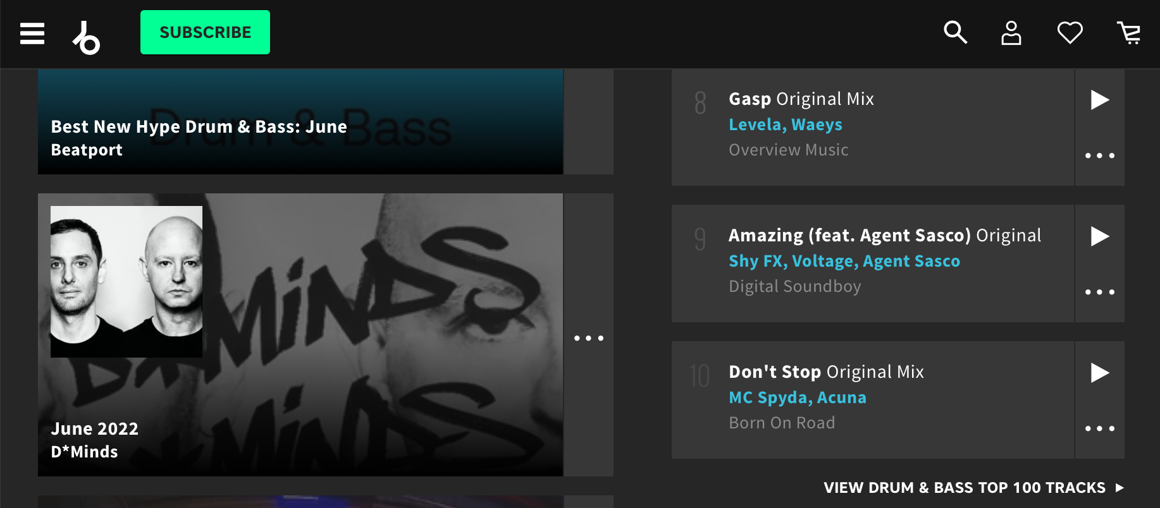Open more options for Don't Stop track
Screen dimensions: 1160x508
click(1100, 428)
